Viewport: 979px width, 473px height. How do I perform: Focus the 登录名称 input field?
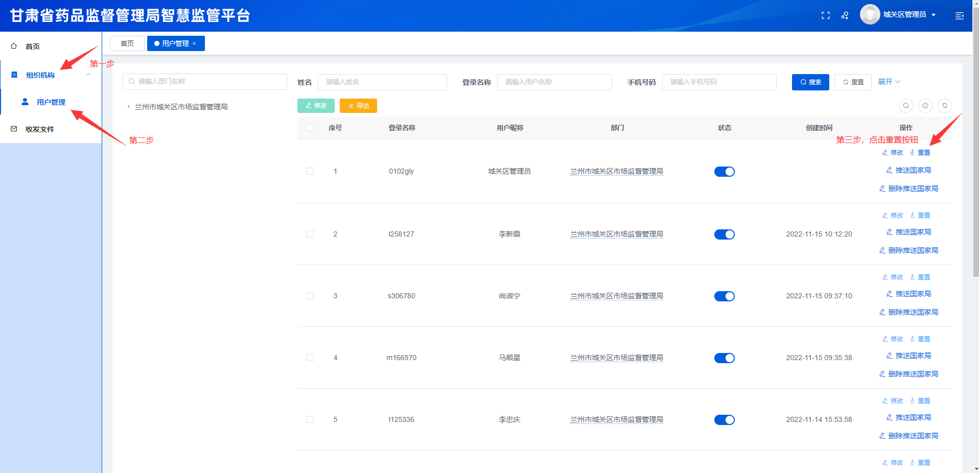[x=554, y=82]
